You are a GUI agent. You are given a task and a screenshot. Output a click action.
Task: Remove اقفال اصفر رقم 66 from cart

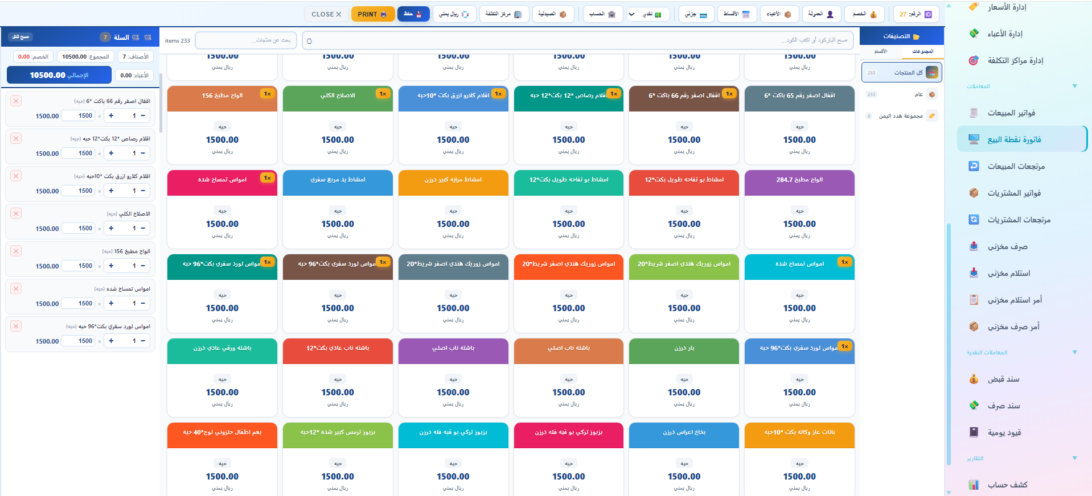click(x=16, y=101)
